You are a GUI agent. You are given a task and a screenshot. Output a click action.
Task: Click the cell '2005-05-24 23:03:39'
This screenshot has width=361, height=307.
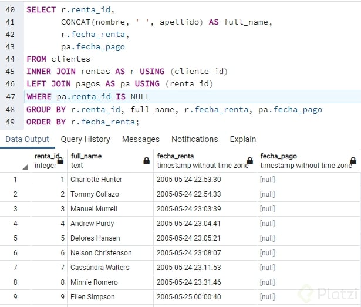pos(205,209)
